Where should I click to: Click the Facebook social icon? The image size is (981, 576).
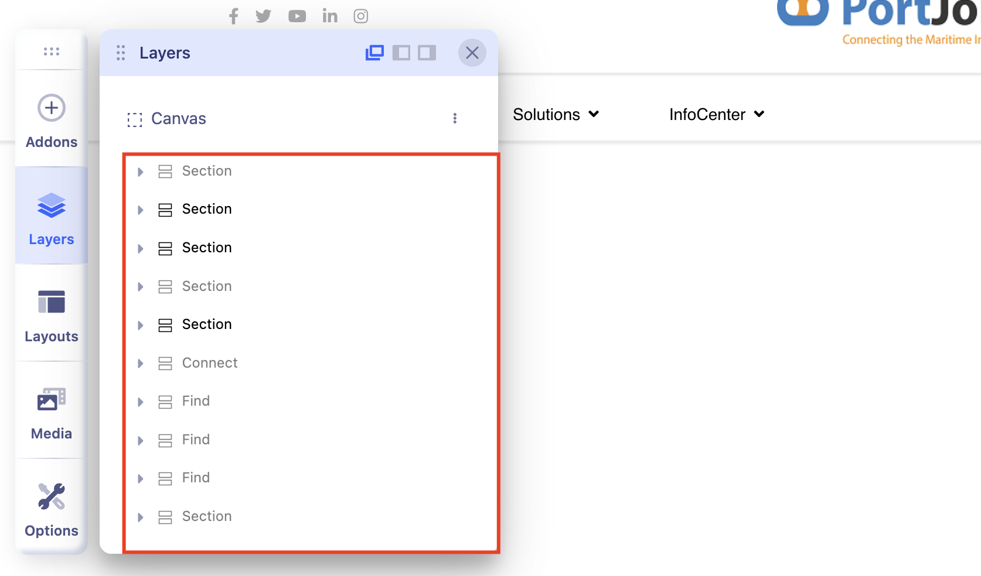[x=233, y=16]
